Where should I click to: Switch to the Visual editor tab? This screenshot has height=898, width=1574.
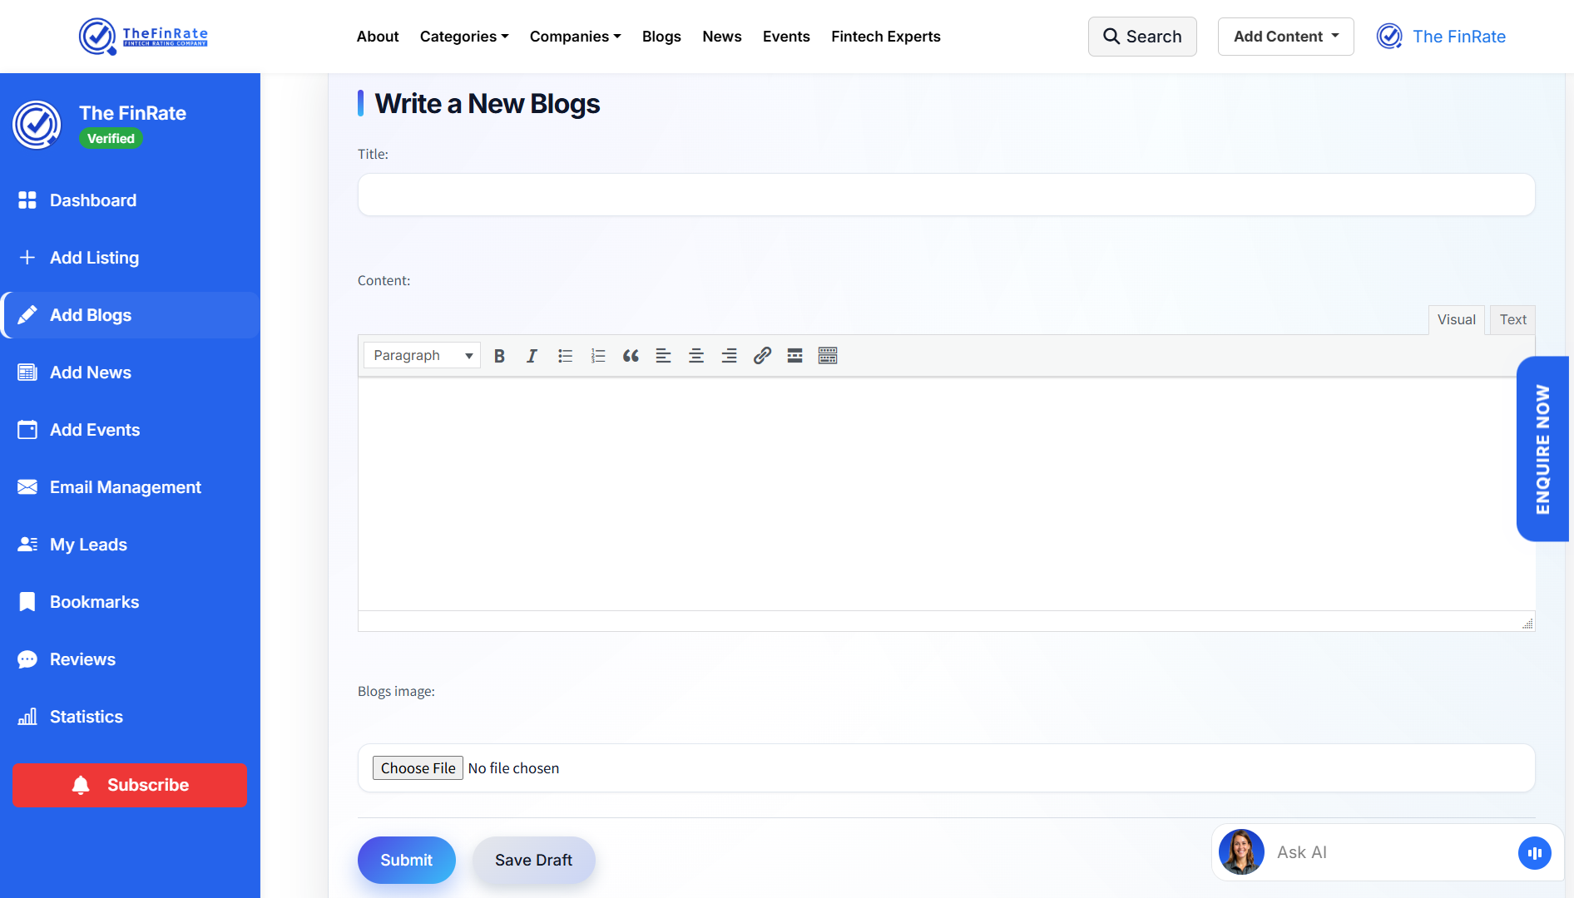click(1456, 320)
